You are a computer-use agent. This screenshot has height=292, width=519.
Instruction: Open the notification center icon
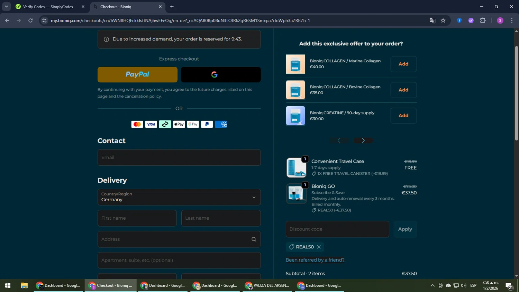(509, 286)
